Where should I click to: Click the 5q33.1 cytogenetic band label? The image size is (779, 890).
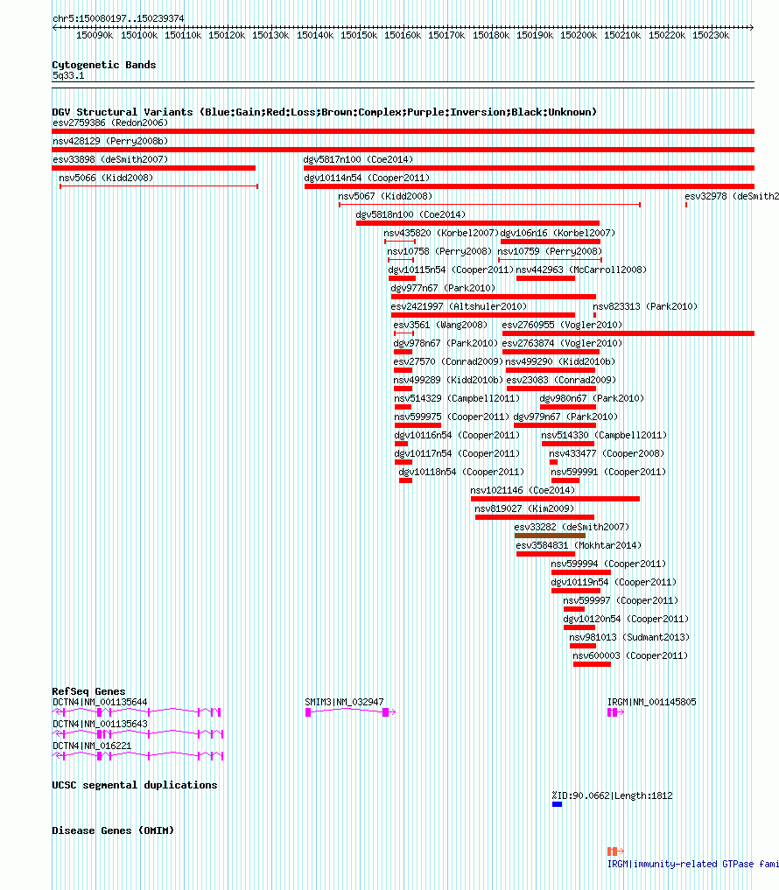coord(68,75)
